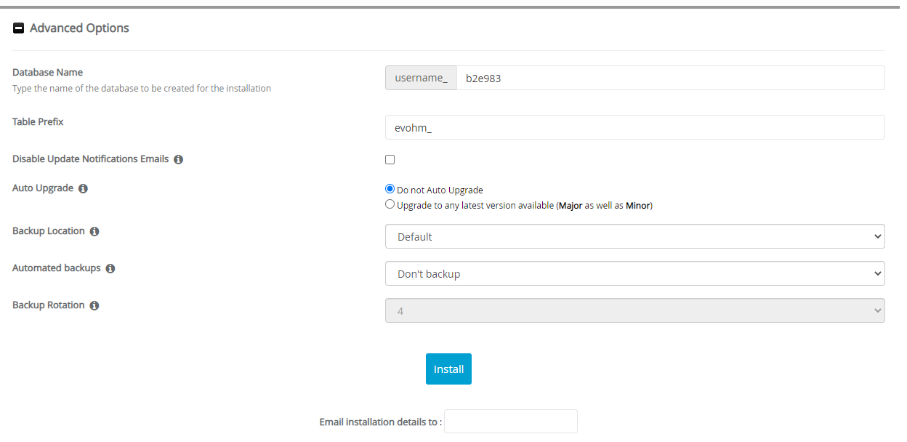Image resolution: width=907 pixels, height=442 pixels.
Task: Choose Upgrade to any latest version radio button
Action: (390, 205)
